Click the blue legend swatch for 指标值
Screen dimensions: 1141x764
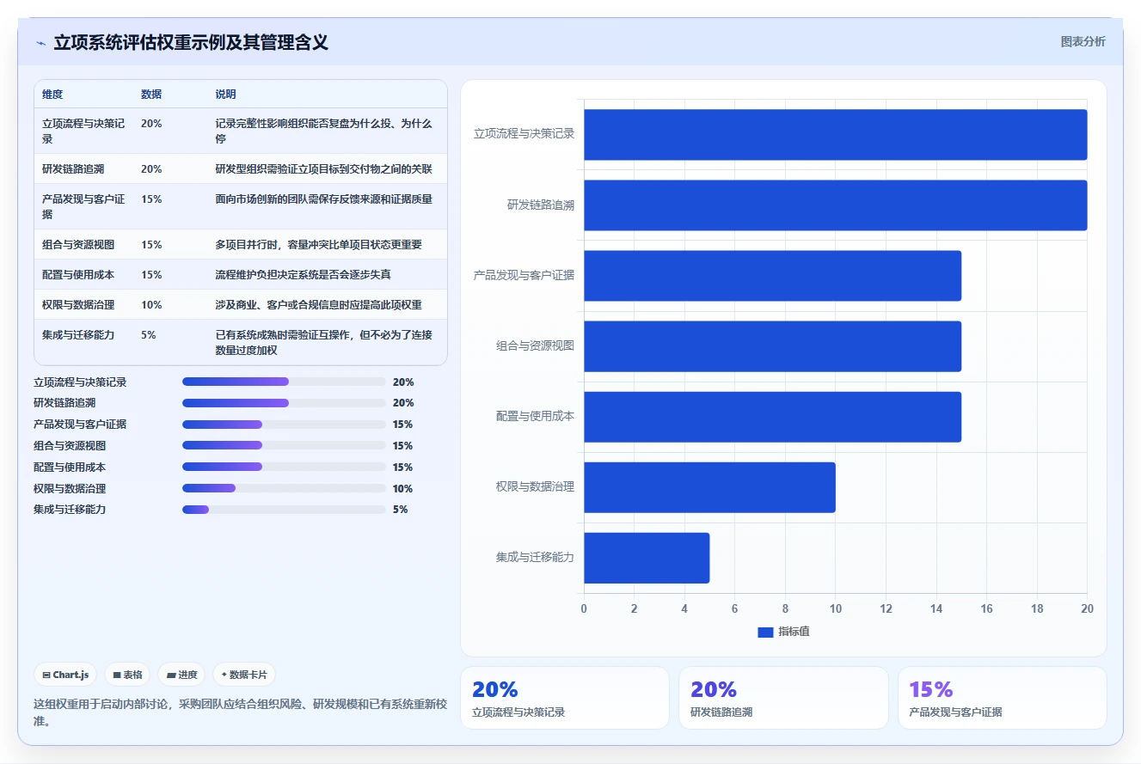765,633
